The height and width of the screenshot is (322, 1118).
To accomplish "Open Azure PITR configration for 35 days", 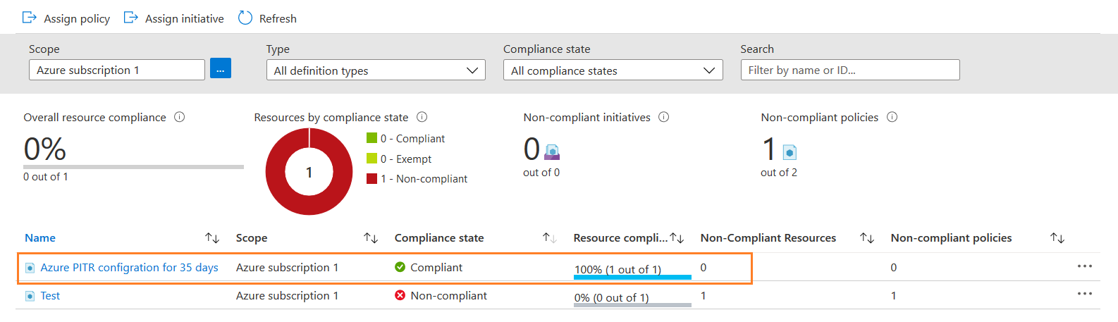I will pyautogui.click(x=129, y=268).
